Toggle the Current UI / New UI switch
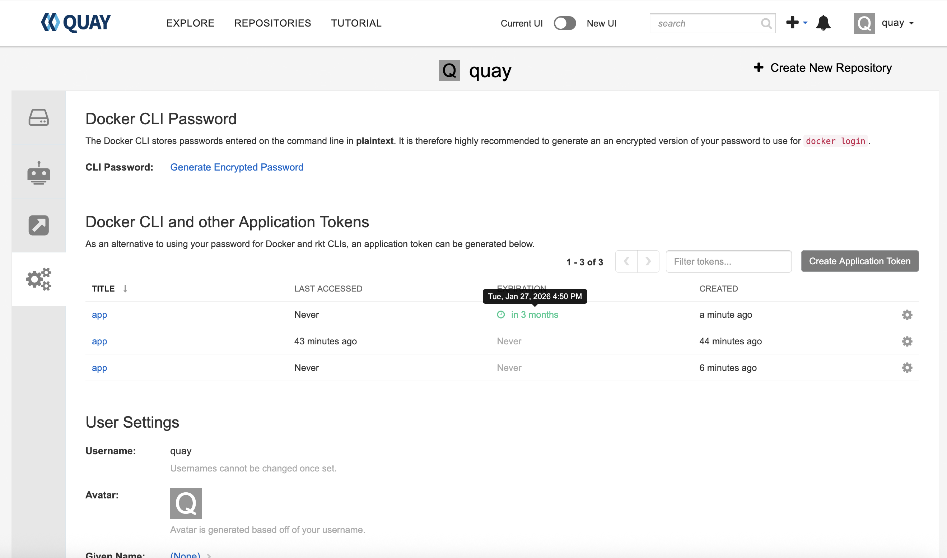This screenshot has height=558, width=947. point(564,23)
